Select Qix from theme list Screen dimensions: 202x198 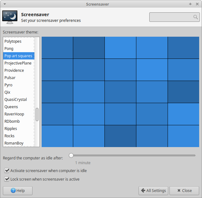pyautogui.click(x=19, y=92)
